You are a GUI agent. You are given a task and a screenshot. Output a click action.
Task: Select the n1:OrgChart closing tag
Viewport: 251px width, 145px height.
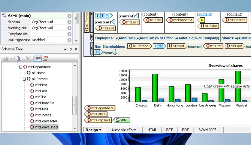(98, 120)
